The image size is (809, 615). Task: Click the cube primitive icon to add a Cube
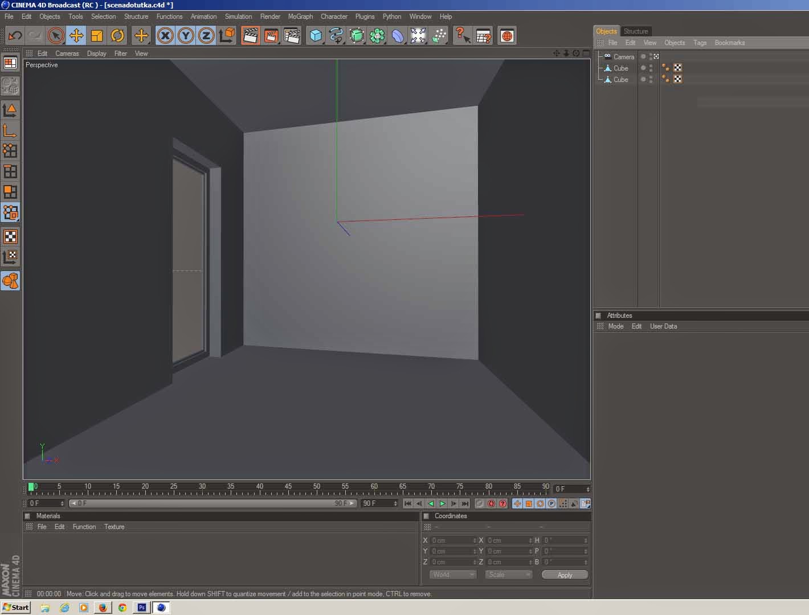[x=315, y=35]
